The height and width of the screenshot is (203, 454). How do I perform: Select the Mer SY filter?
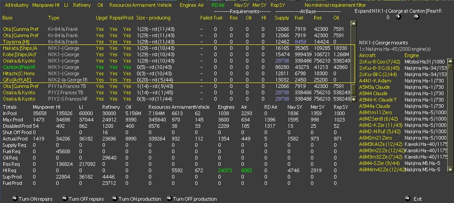tap(259, 5)
